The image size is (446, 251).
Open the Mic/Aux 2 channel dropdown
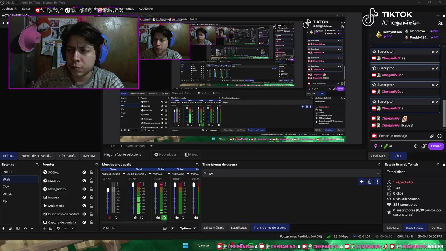[x=188, y=174]
